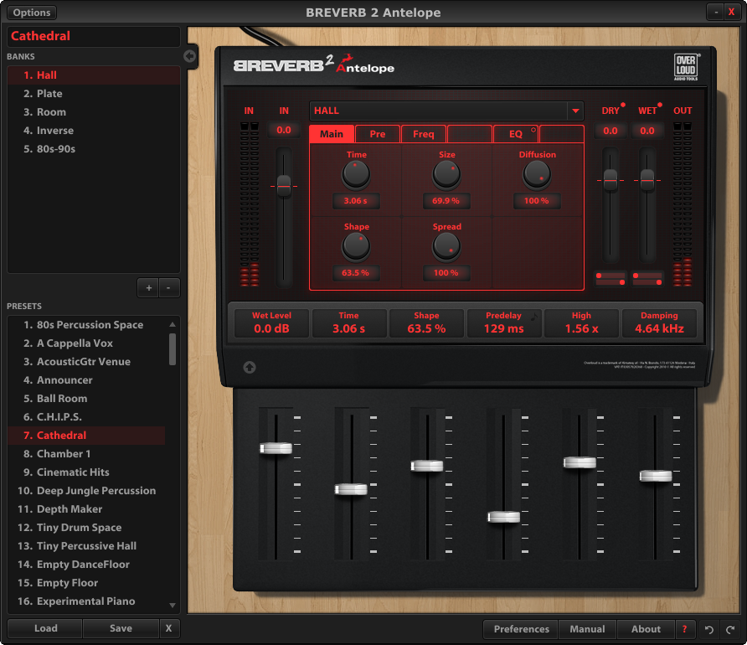
Task: Select preset Chamber 1
Action: (86, 454)
